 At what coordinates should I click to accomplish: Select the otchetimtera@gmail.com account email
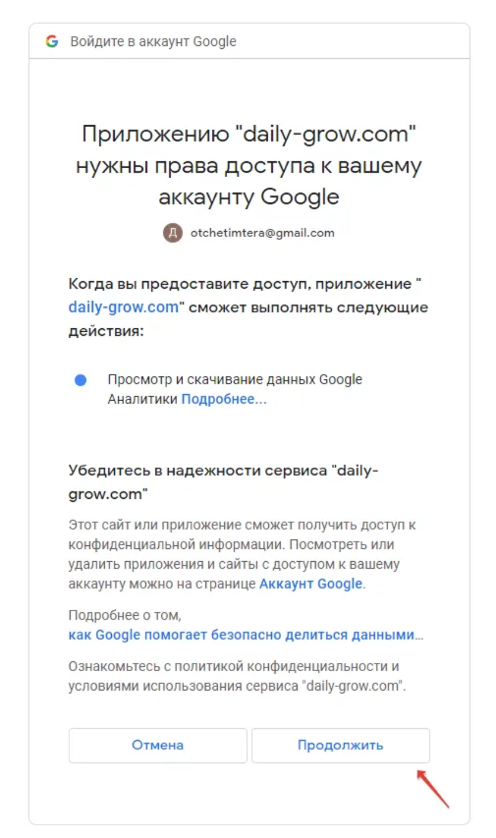[262, 233]
